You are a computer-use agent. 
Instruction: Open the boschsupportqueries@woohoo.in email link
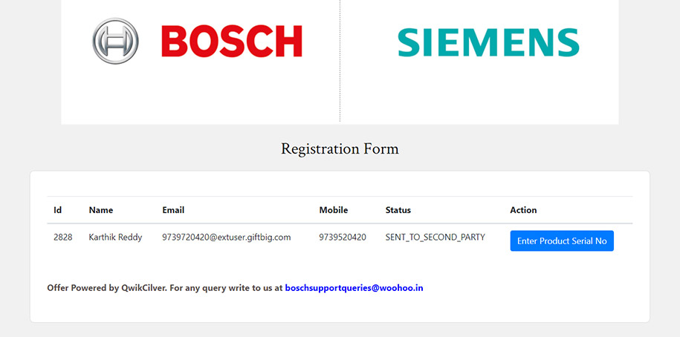pos(354,287)
